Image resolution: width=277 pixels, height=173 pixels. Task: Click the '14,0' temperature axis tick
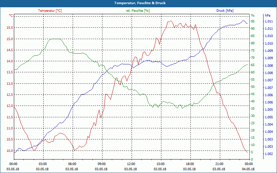(x=10, y=61)
